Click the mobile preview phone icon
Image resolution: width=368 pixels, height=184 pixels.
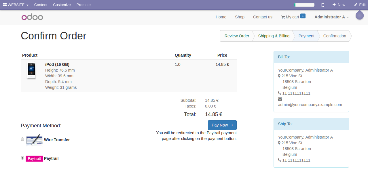click(323, 5)
